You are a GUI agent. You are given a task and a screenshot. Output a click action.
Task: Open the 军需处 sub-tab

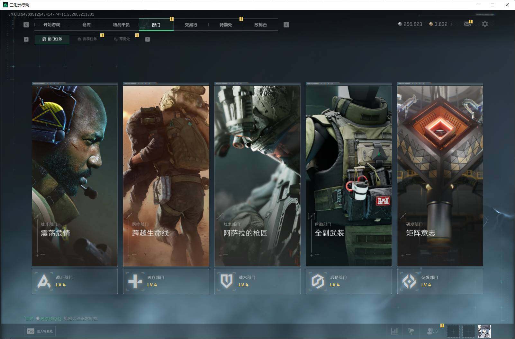[x=122, y=39]
